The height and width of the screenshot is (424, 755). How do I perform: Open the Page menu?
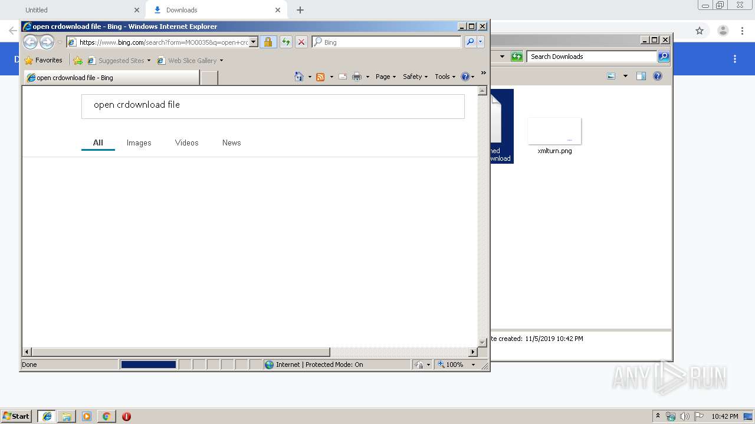386,77
